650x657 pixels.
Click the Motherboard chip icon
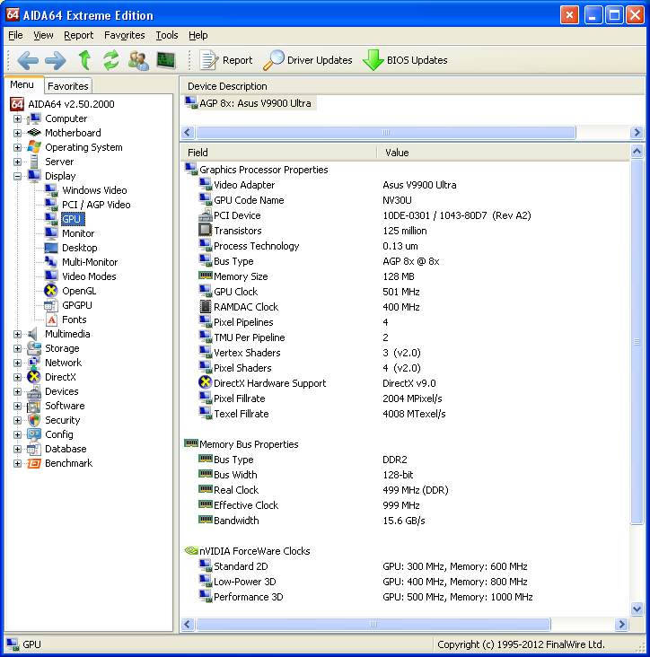point(34,133)
